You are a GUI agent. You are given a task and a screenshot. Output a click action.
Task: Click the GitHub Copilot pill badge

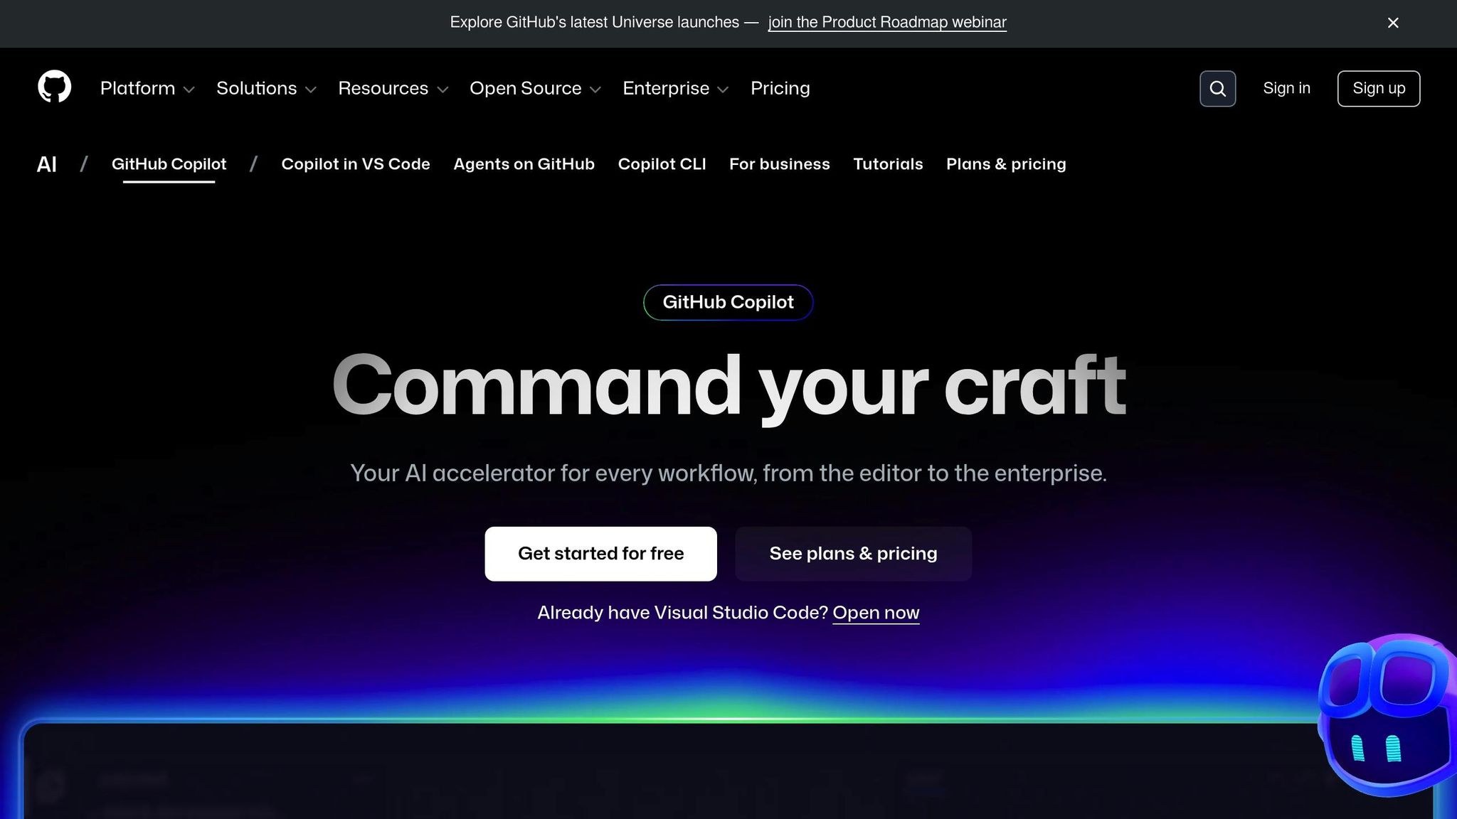point(728,301)
